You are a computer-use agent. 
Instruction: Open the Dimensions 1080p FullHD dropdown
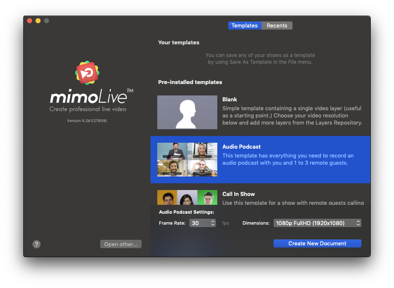tap(317, 223)
